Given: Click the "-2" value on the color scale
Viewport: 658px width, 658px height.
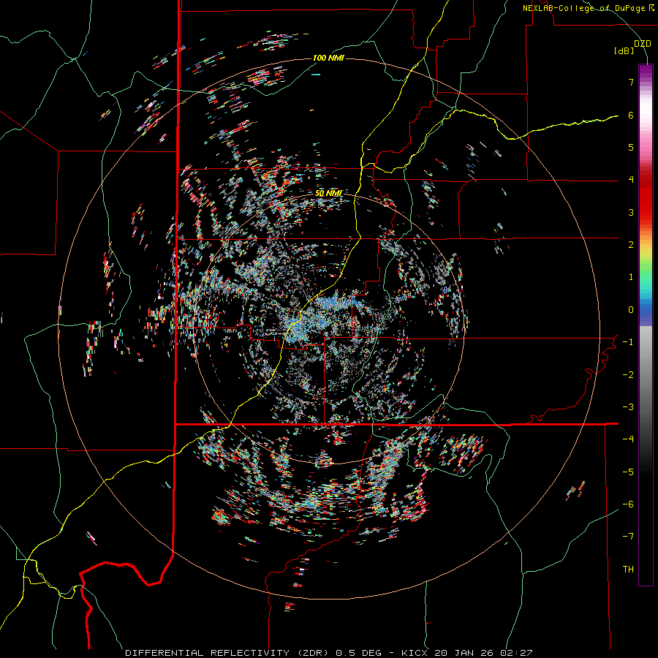Looking at the screenshot, I should (628, 375).
